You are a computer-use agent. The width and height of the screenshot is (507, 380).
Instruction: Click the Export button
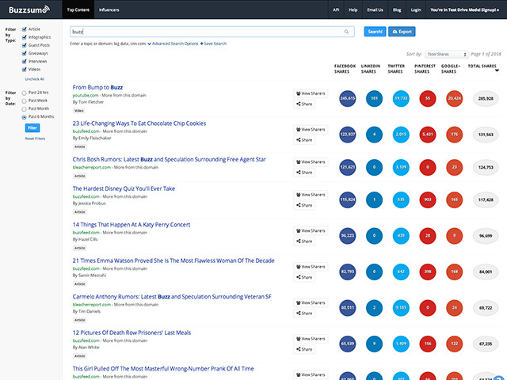click(402, 32)
